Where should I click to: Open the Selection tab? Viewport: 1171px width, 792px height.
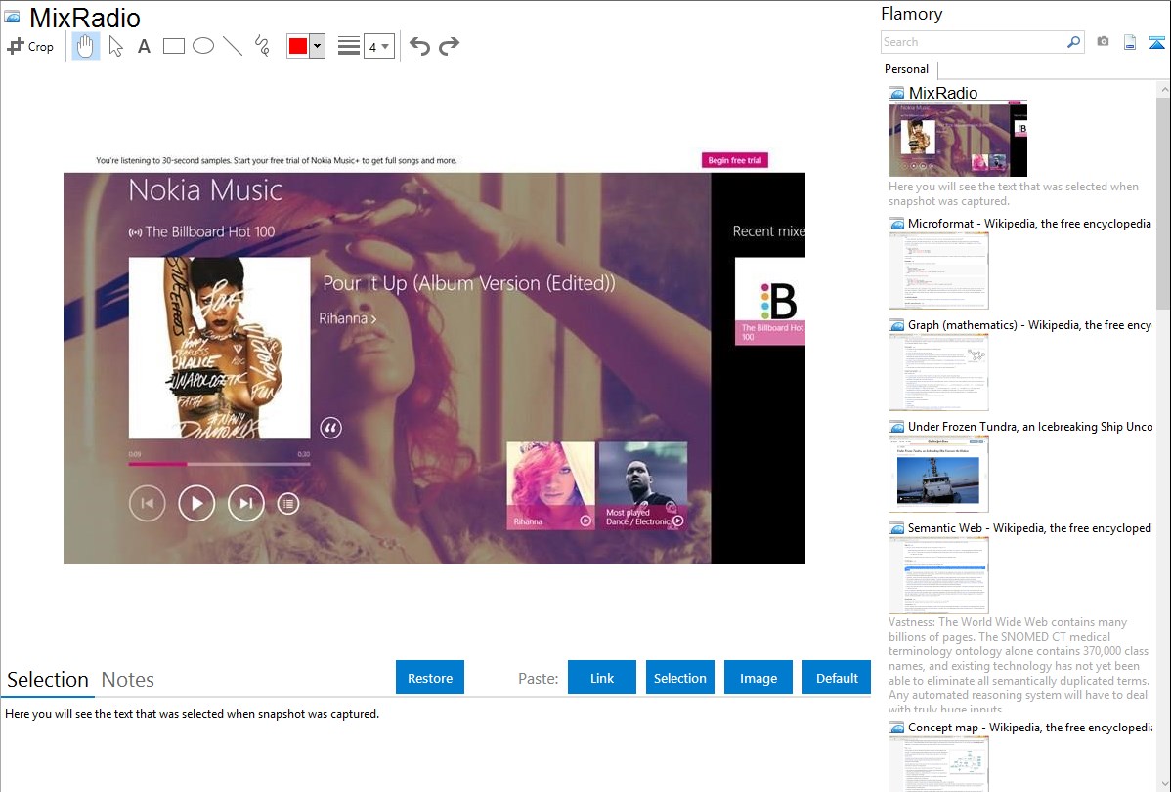pyautogui.click(x=48, y=680)
